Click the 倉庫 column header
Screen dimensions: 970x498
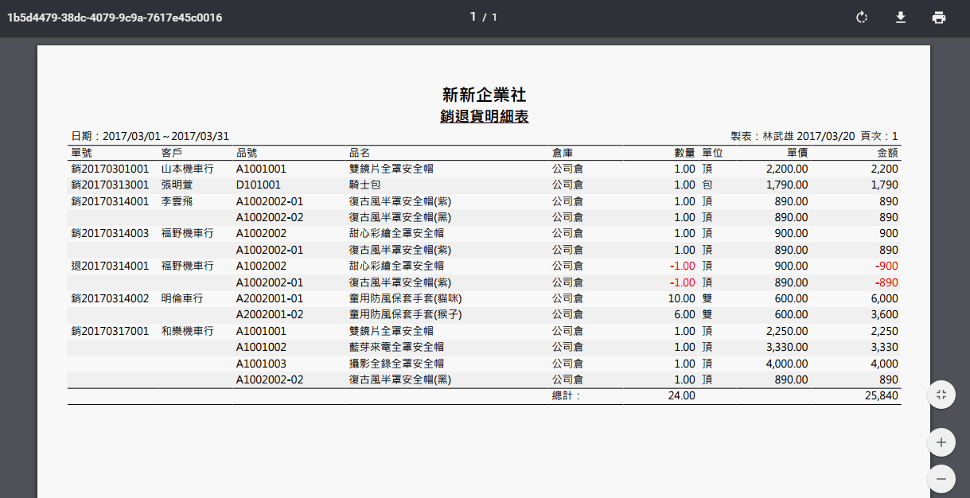pos(563,153)
